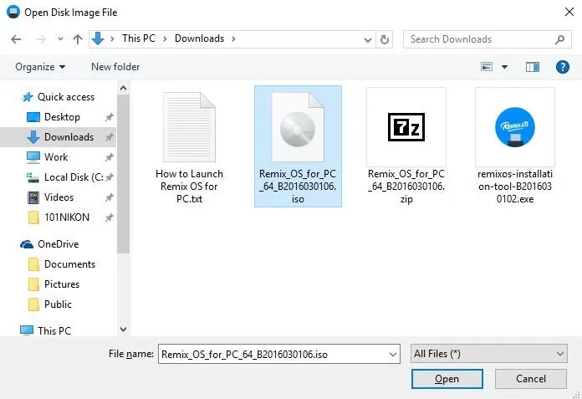Change the view with the view icon
The height and width of the screenshot is (399, 582).
pos(487,67)
